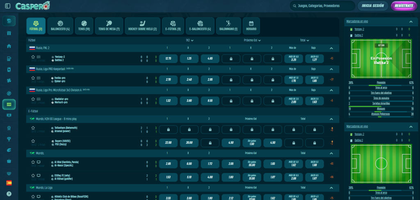420x200 pixels.
Task: Click the Inicia Sesión button
Action: pos(373,6)
